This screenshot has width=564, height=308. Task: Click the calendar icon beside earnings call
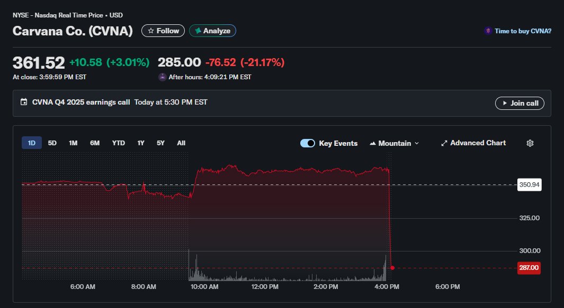click(x=24, y=102)
